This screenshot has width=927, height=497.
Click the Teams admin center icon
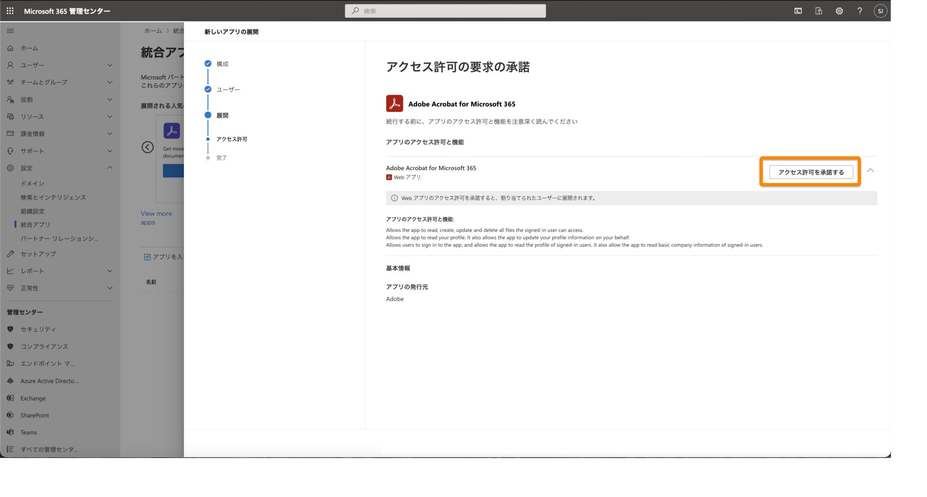tap(10, 432)
